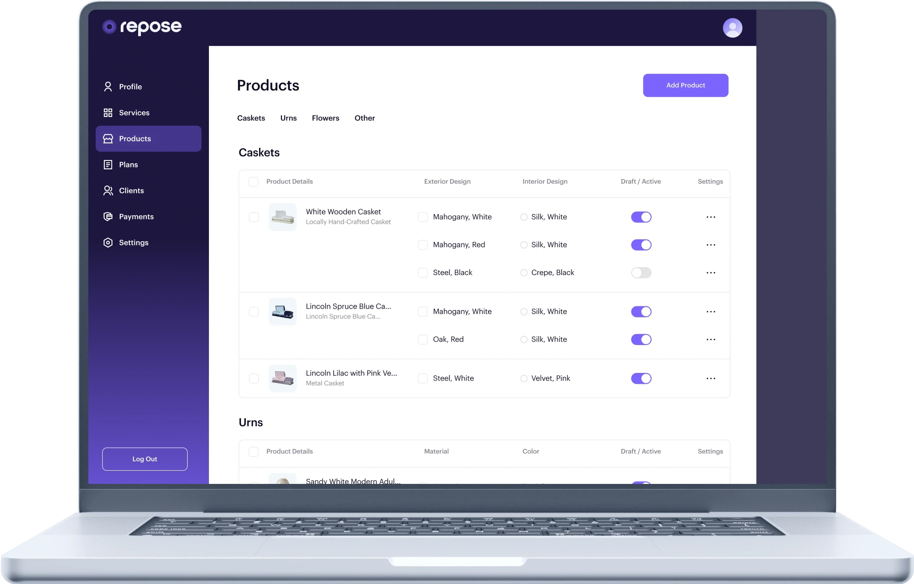Toggle active status for Steel, Black variant

click(x=641, y=272)
